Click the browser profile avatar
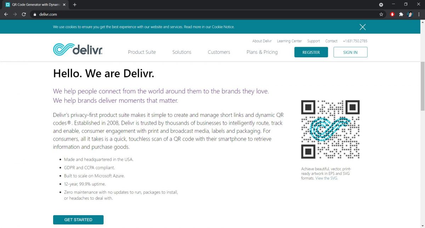Screen dimensions: 425x228 tap(410, 15)
